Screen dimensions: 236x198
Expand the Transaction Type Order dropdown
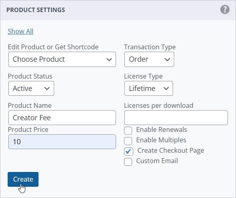click(149, 59)
